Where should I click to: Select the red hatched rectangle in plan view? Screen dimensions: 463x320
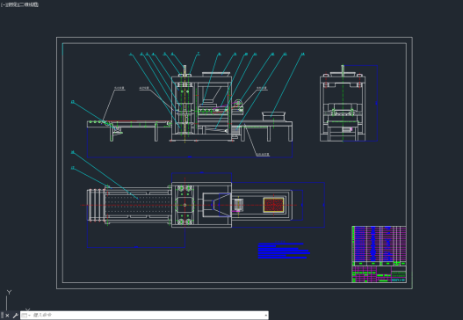click(x=274, y=205)
